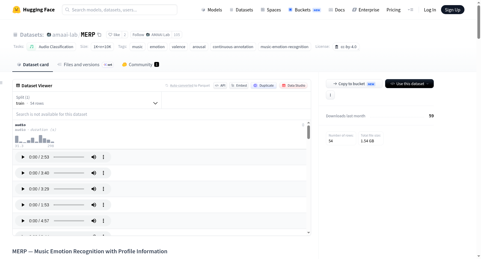Open the collapsed sidebar menu at left edge
This screenshot has width=481, height=259.
coord(1,83)
